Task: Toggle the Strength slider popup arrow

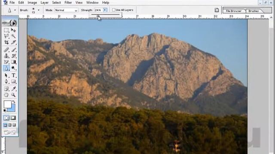Action: pos(105,10)
